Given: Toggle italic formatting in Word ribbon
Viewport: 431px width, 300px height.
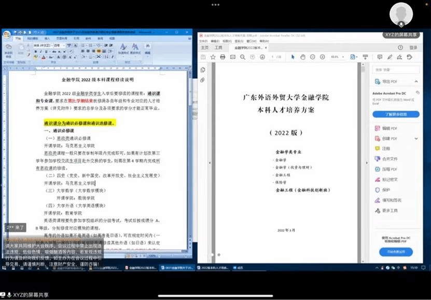Looking at the screenshot, I should click(40, 51).
